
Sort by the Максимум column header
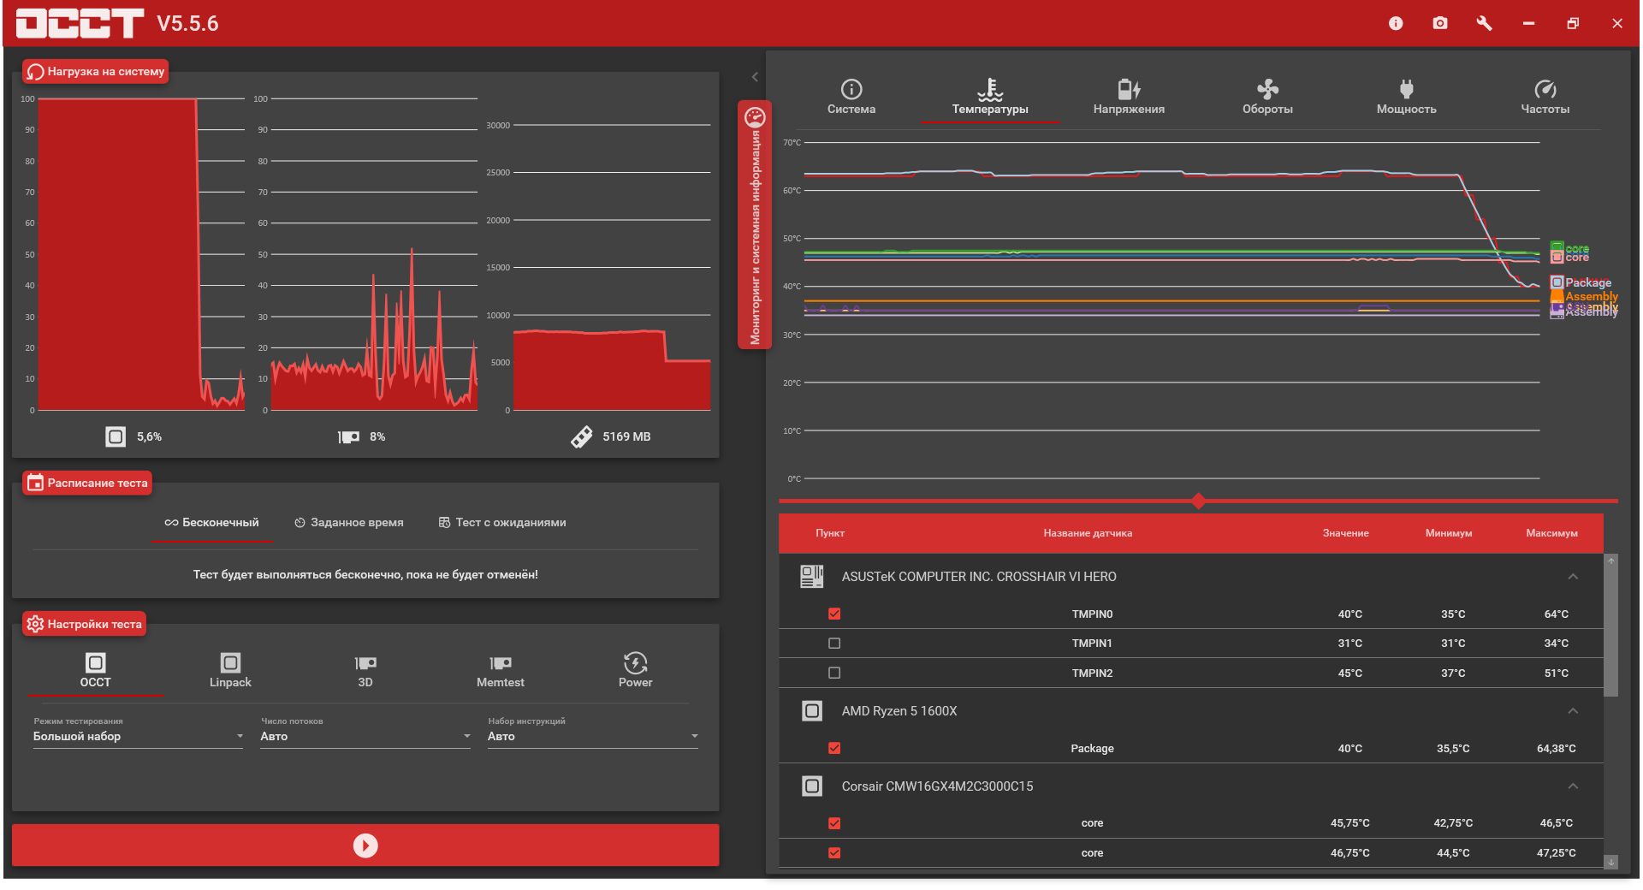click(x=1551, y=533)
